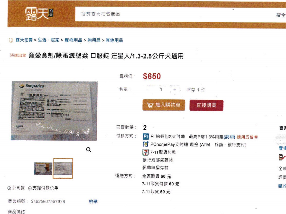Click the 7-11 取貨付款 icon

[x=145, y=152]
